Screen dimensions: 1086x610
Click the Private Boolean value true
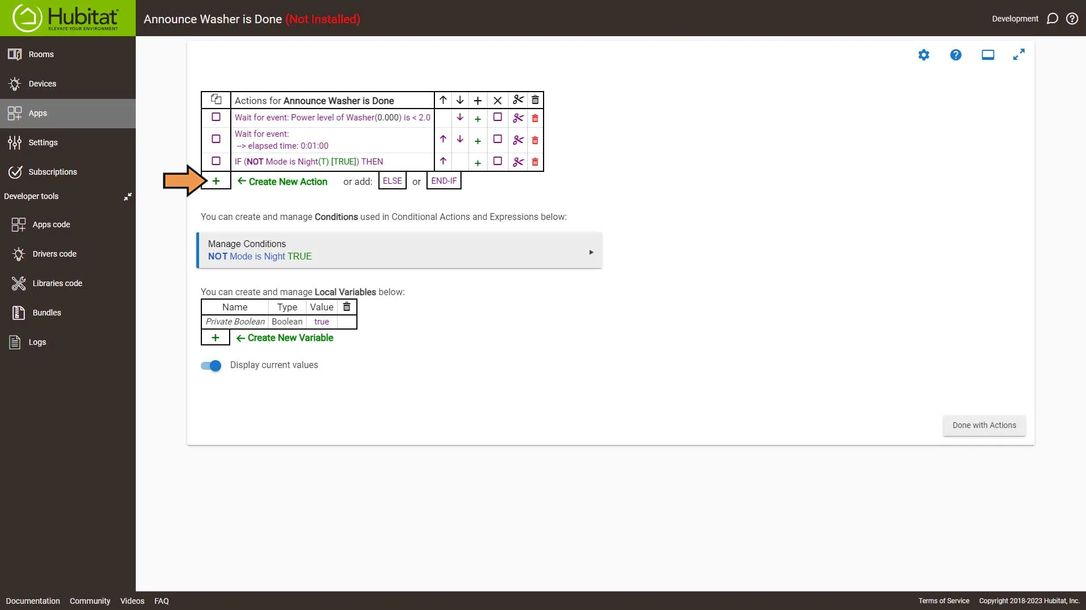[321, 322]
